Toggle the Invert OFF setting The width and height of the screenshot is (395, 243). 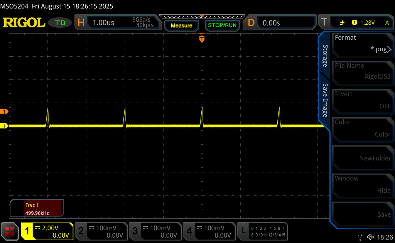pyautogui.click(x=362, y=100)
